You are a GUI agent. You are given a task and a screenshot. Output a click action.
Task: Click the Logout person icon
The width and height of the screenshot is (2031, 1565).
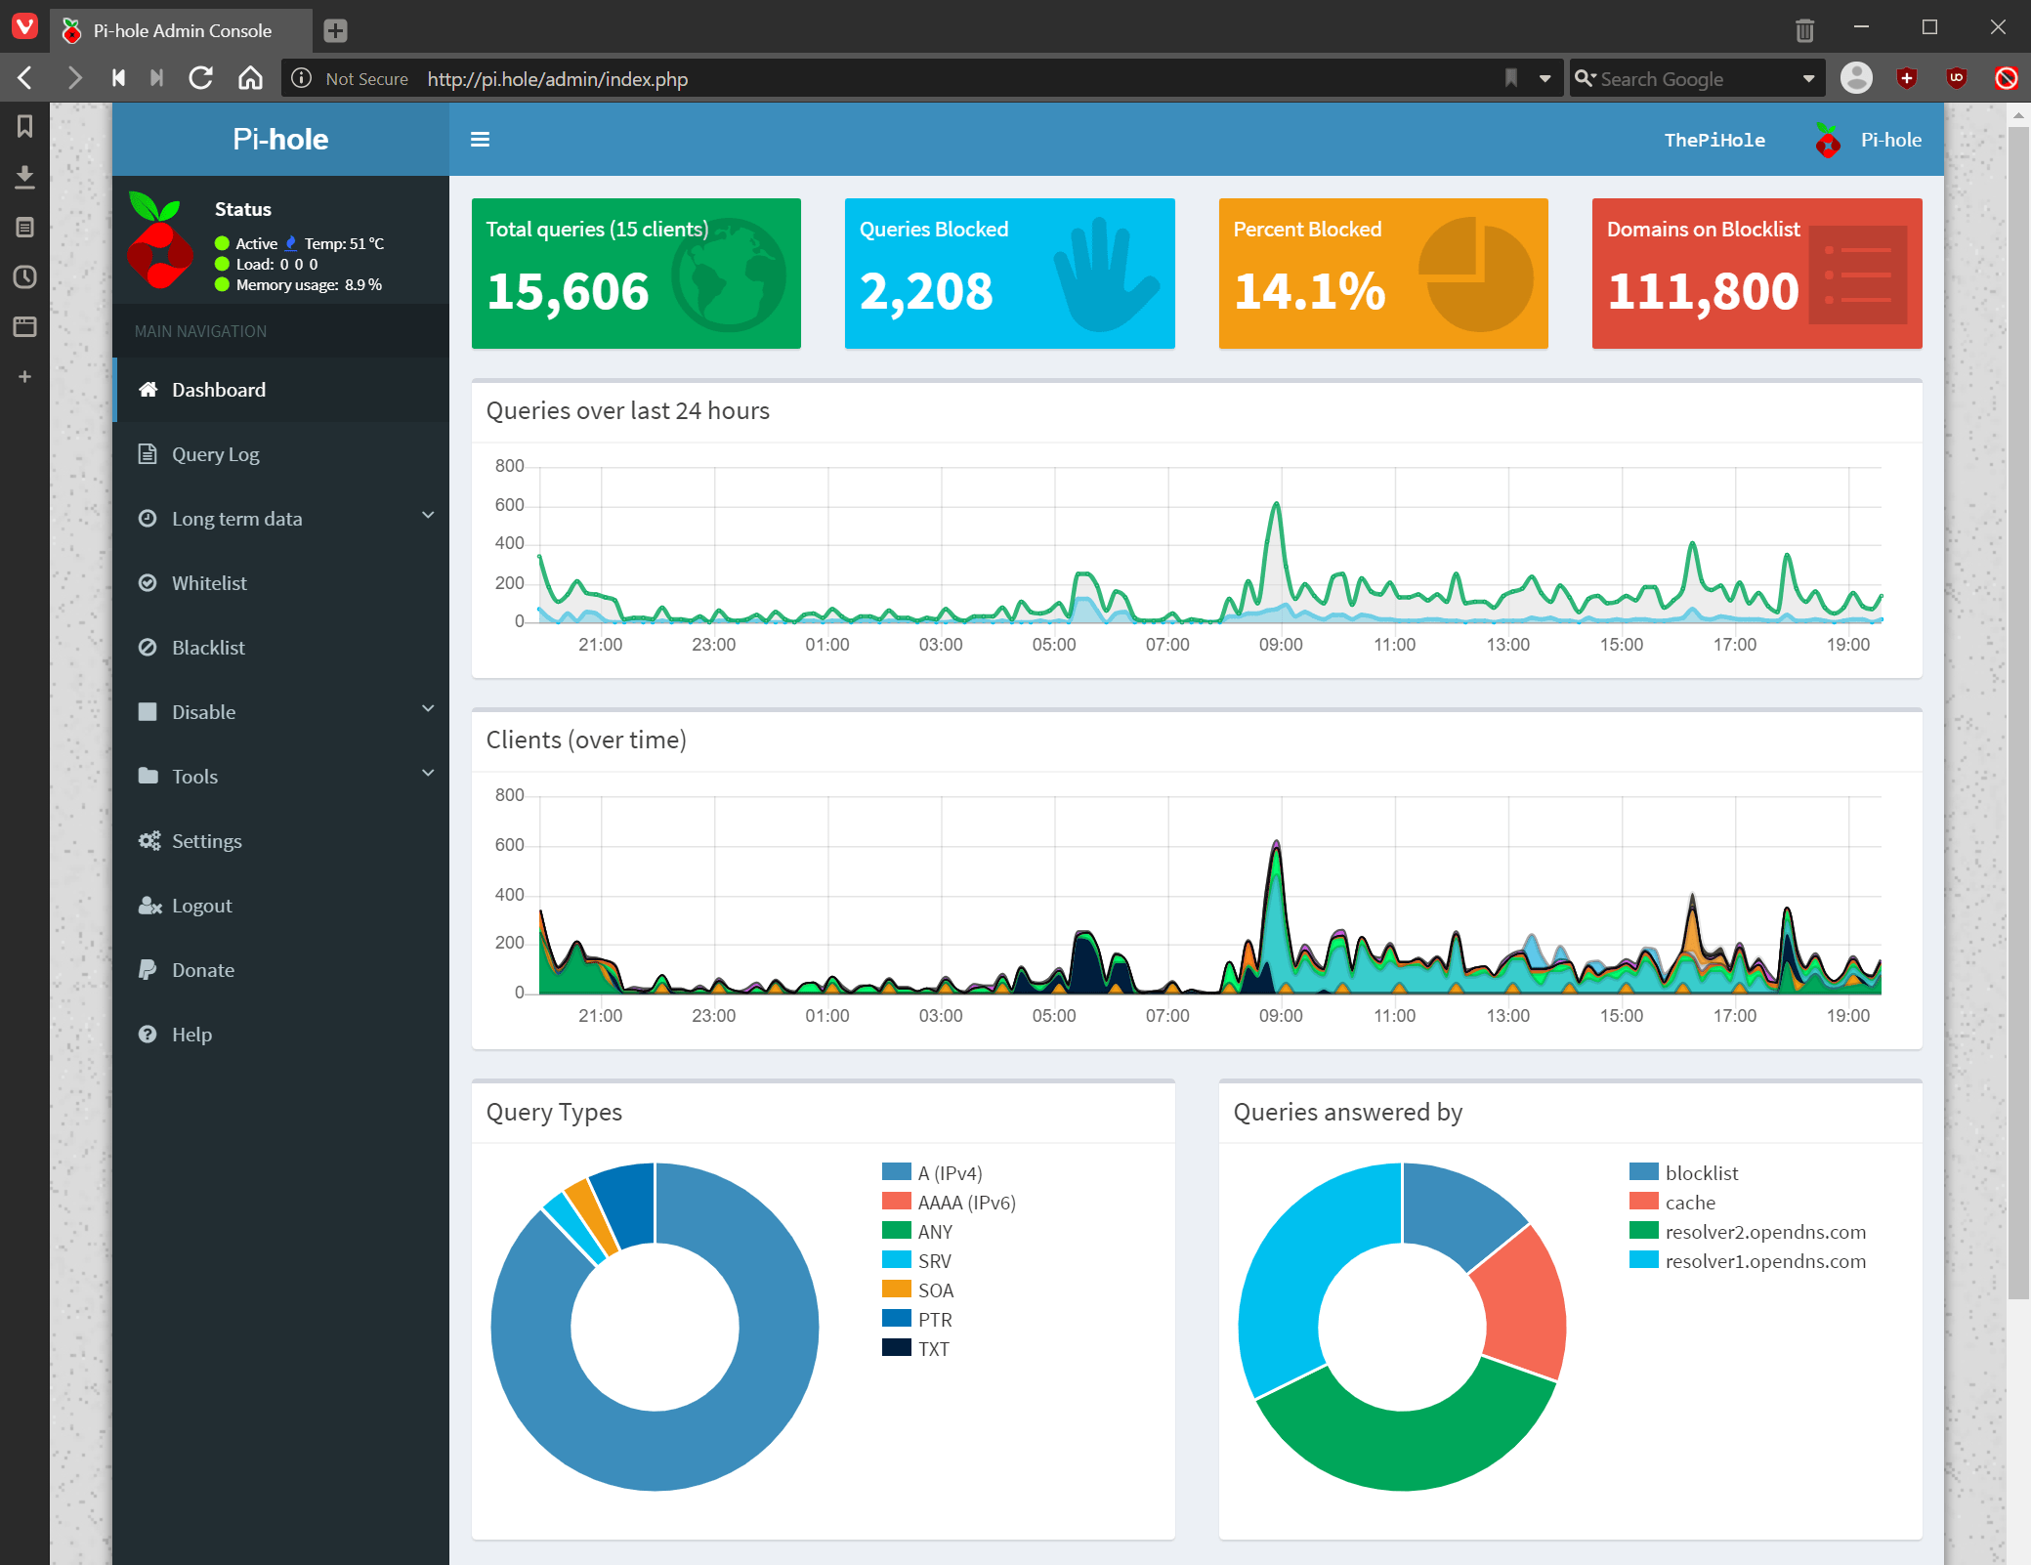[149, 905]
